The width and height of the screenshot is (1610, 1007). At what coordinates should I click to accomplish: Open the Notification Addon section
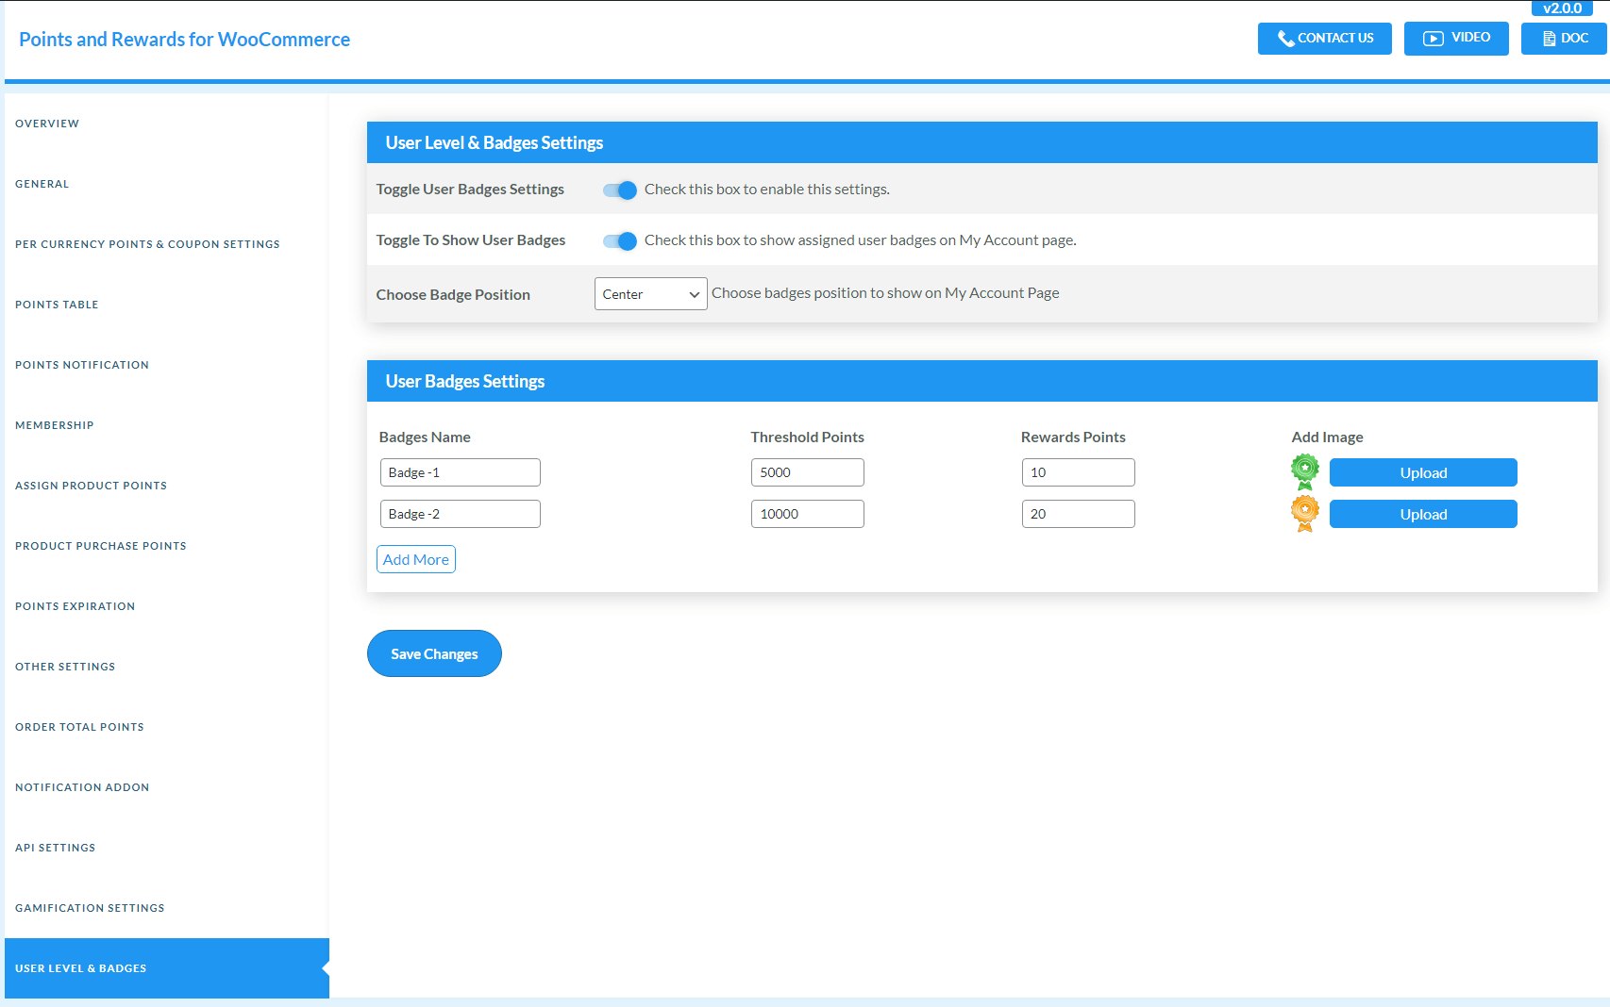(x=82, y=787)
